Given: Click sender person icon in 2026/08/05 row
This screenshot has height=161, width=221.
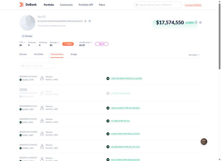Looking at the screenshot, I should 42,121.
